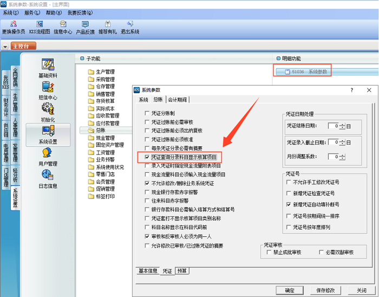Select the 总账 row in 子功能 list
Image resolution: width=379 pixels, height=297 pixels.
tap(106, 130)
